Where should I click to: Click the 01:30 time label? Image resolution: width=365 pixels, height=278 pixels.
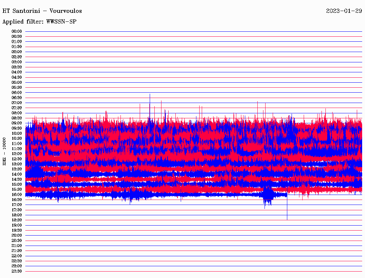[x=17, y=47]
